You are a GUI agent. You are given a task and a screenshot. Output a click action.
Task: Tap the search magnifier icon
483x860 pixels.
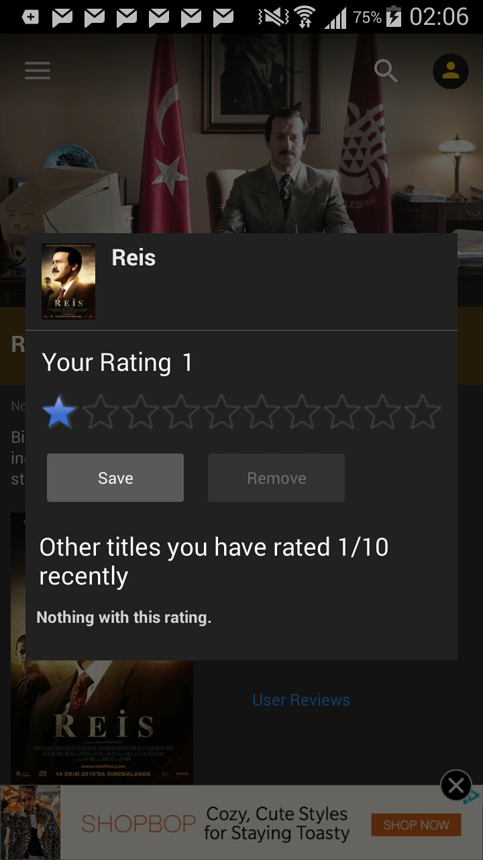[386, 71]
